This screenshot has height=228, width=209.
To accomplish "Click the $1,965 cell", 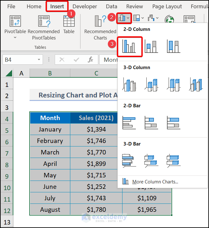I will point(147,210).
